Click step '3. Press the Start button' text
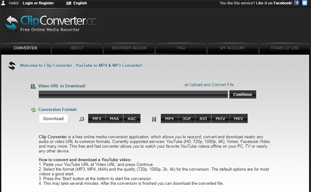Image resolution: width=311 pixels, height=192 pixels. pos(95,178)
